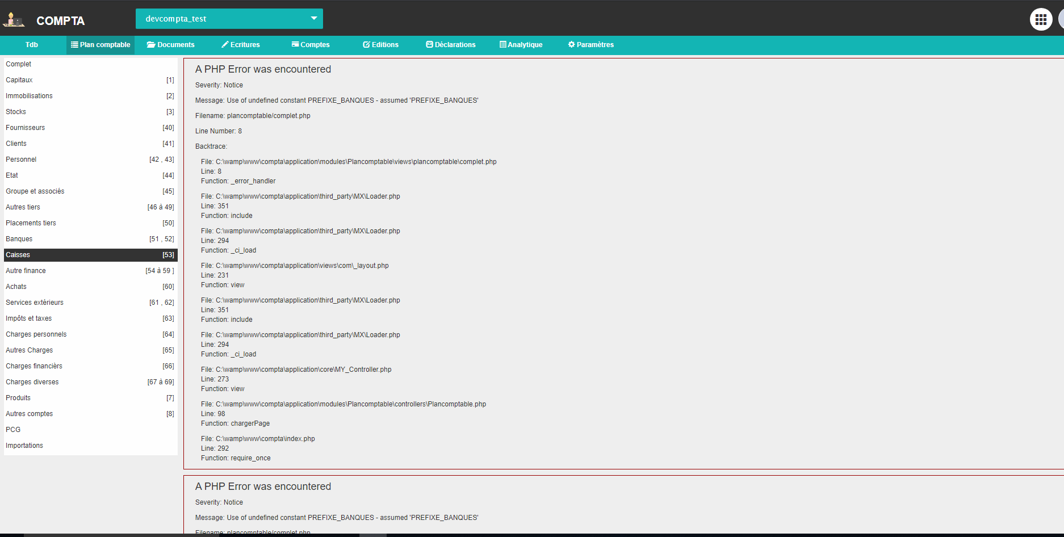
Task: Open the apps grid icon
Action: pyautogui.click(x=1040, y=20)
